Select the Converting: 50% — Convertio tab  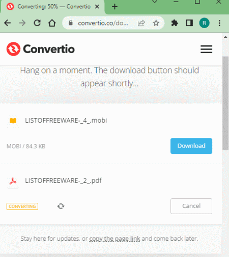pyautogui.click(x=52, y=7)
